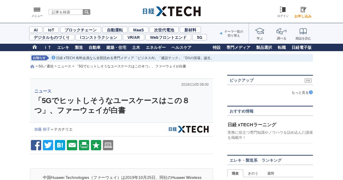Open the 建築・住宅 navigation menu

click(116, 47)
